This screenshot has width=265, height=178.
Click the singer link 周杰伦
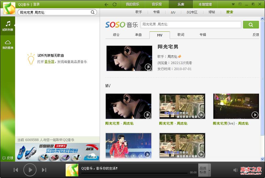pyautogui.click(x=172, y=56)
